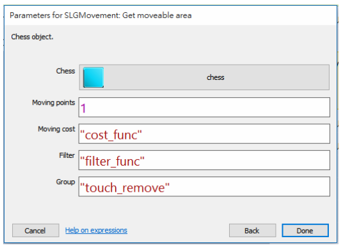The image size is (343, 250).
Task: Go to previous step with Back
Action: coord(252,230)
